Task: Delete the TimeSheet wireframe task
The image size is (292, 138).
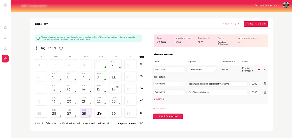Action: pyautogui.click(x=265, y=92)
